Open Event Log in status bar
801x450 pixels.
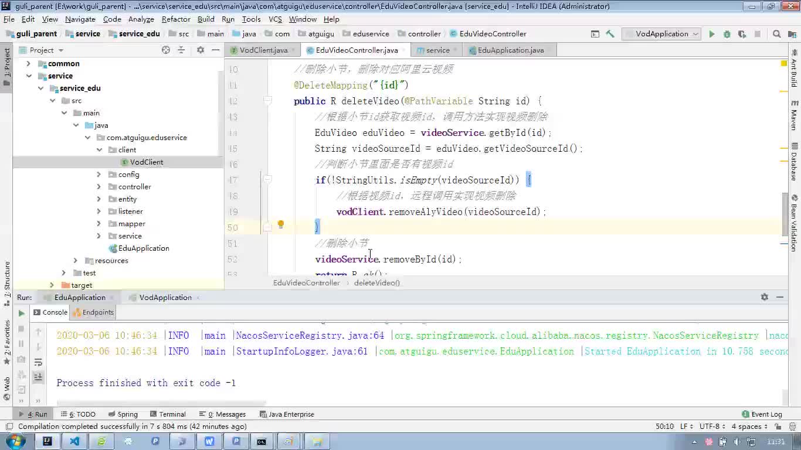[762, 414]
